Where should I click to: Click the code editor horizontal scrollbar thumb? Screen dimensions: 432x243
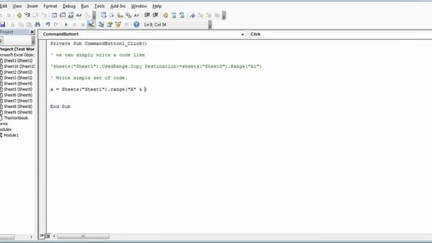(x=83, y=236)
